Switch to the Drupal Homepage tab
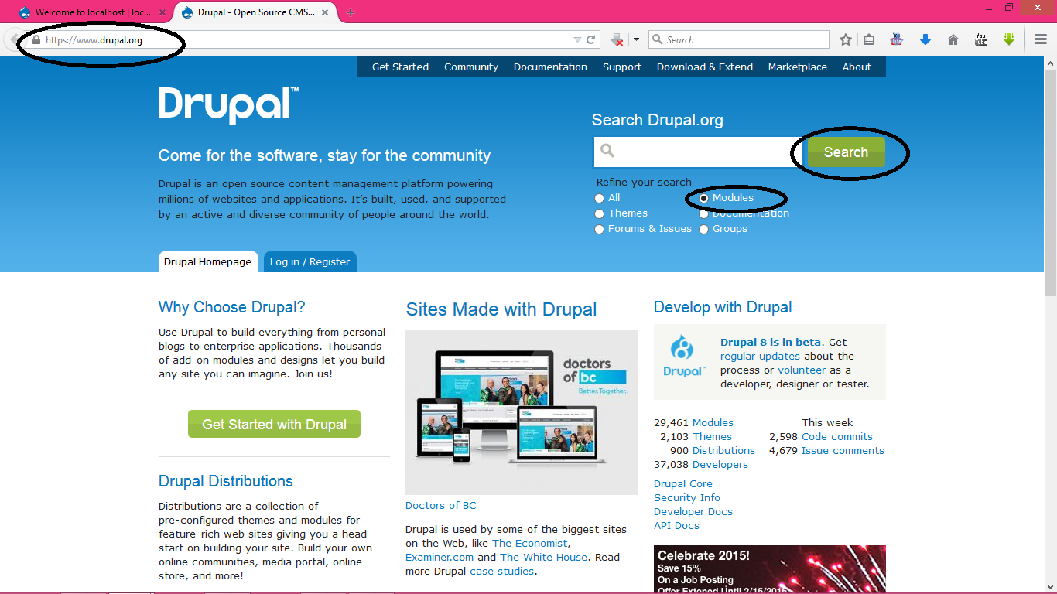Image resolution: width=1057 pixels, height=594 pixels. [x=208, y=261]
